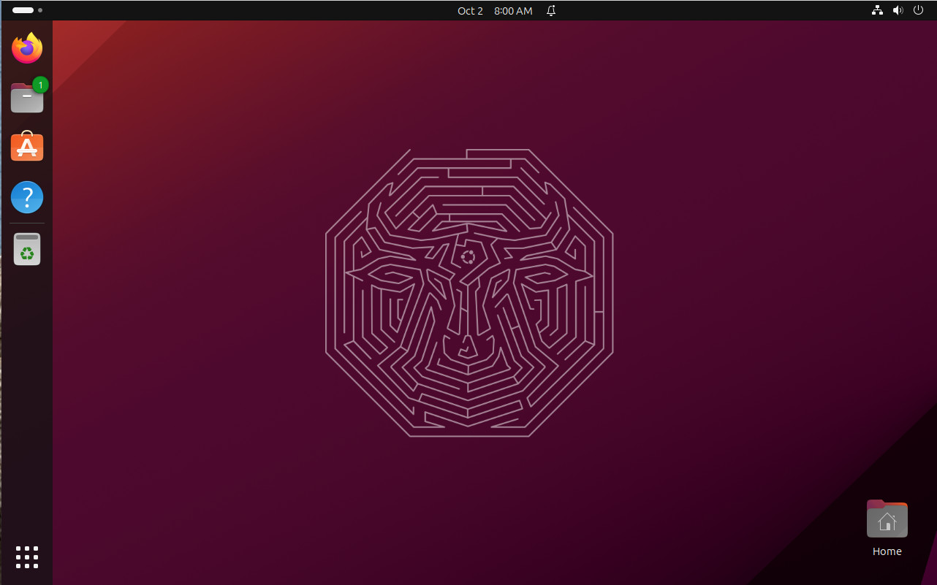The width and height of the screenshot is (937, 585).
Task: Select the Home folder desktop icon
Action: pos(887,519)
